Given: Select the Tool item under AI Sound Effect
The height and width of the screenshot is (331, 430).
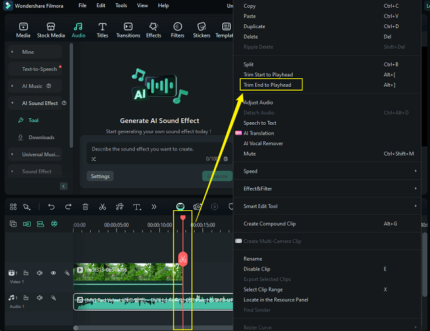Looking at the screenshot, I should 34,120.
